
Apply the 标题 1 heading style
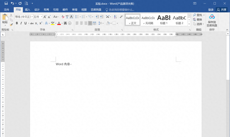coord(164,20)
